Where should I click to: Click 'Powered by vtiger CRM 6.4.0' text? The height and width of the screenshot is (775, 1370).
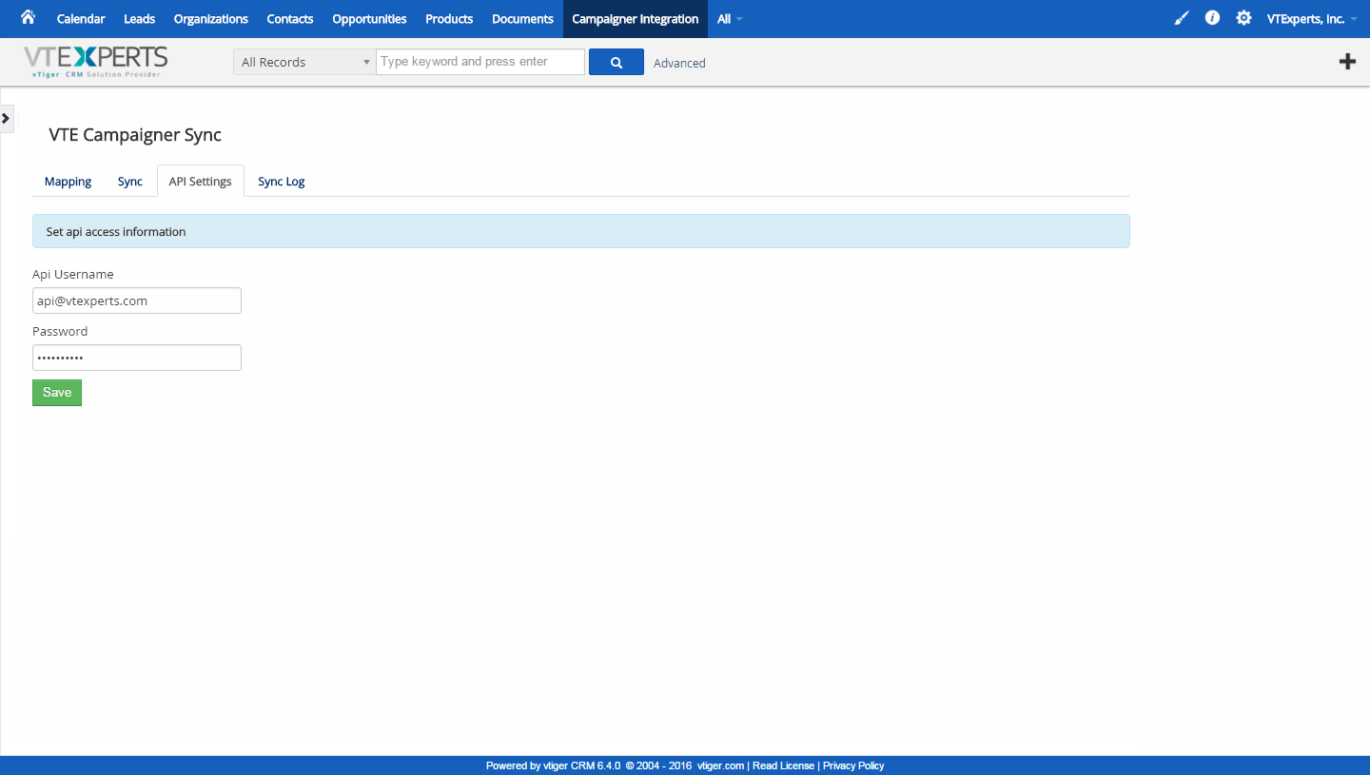553,765
